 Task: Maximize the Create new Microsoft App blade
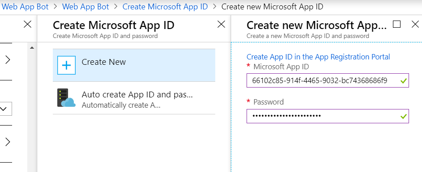(396, 25)
